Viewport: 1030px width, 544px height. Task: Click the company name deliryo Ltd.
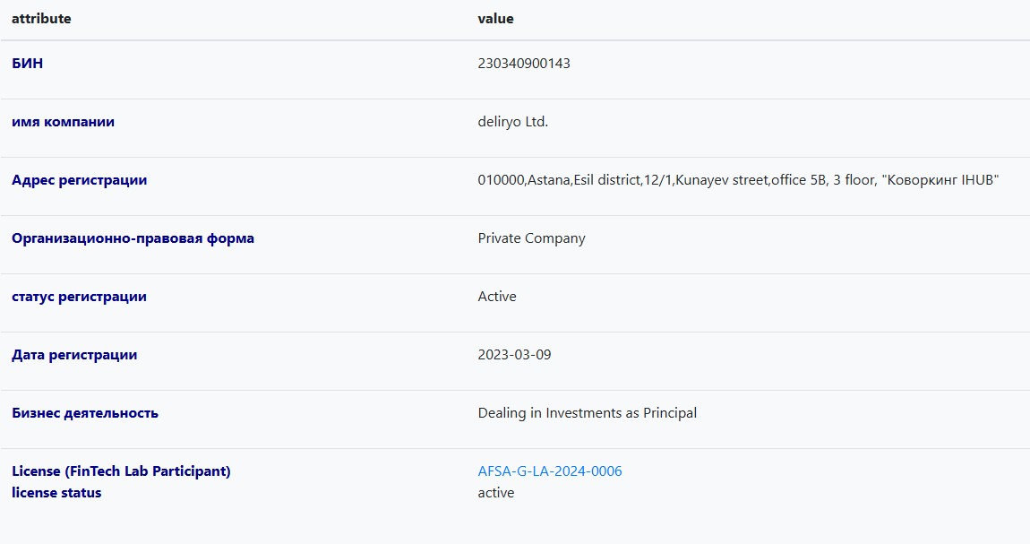tap(512, 122)
